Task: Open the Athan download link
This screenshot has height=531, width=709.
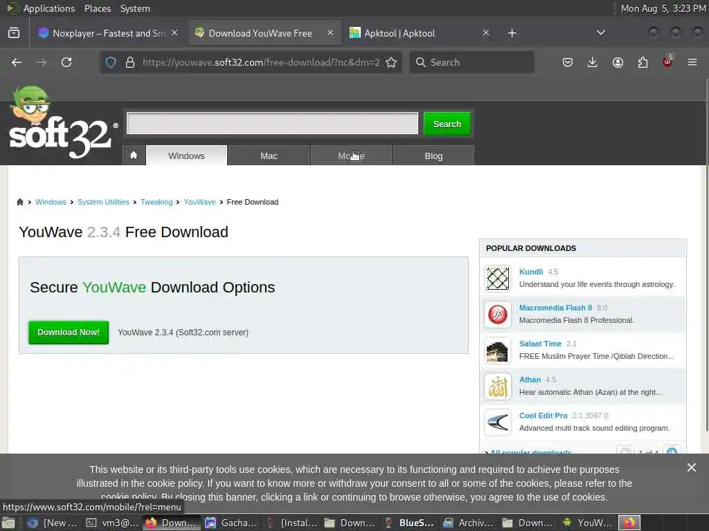Action: [x=530, y=380]
